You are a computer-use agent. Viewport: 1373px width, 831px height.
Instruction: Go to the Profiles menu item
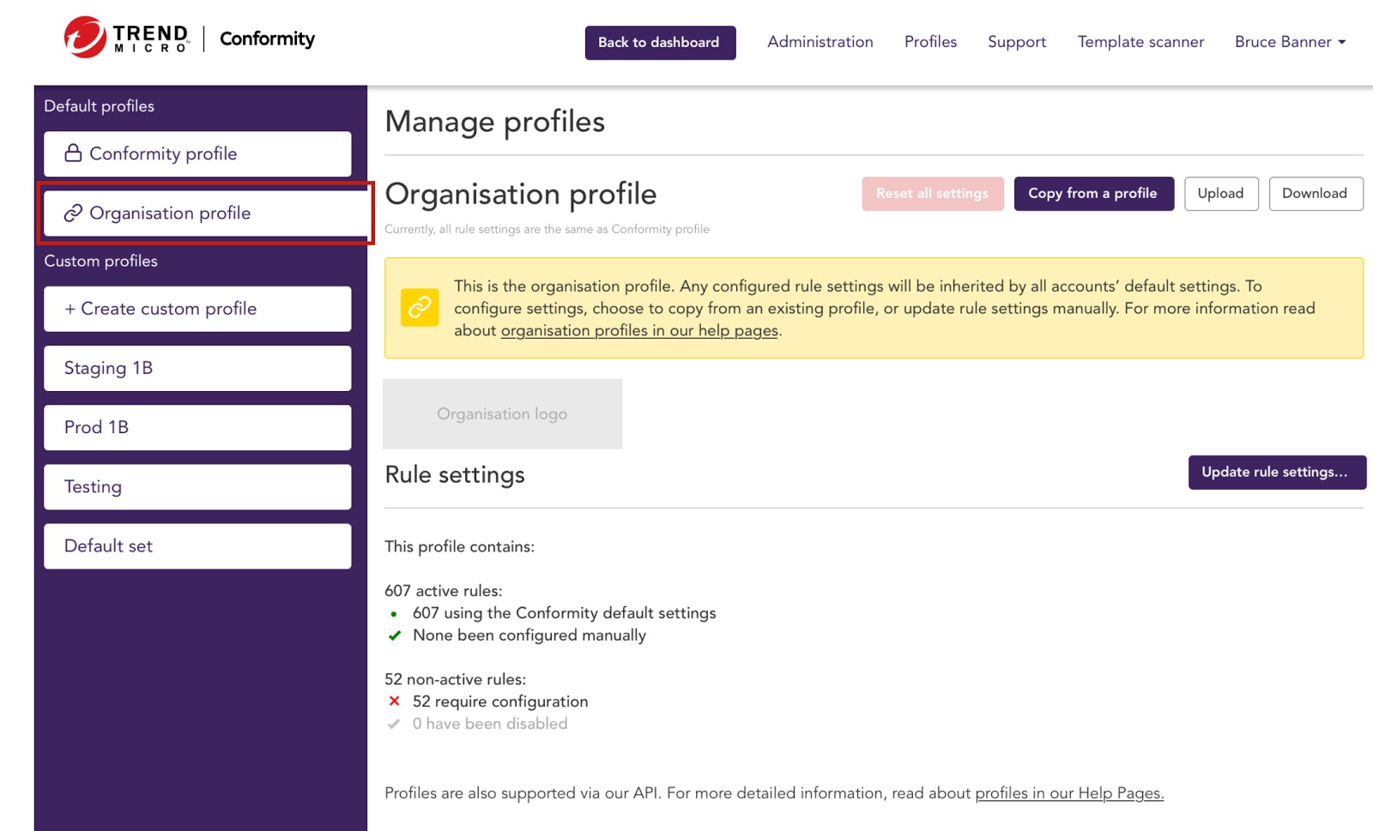930,42
